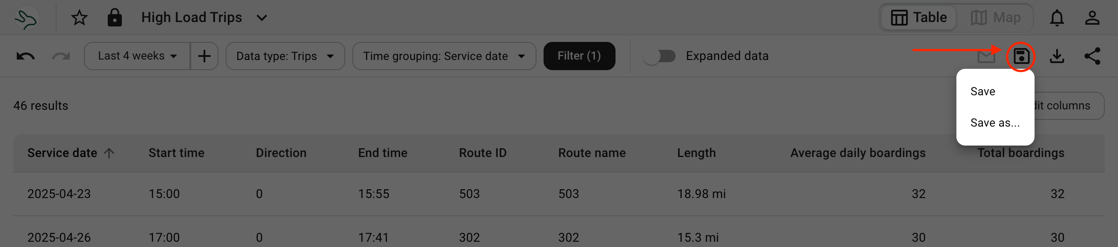Open the Last 4 weeks dropdown

137,56
